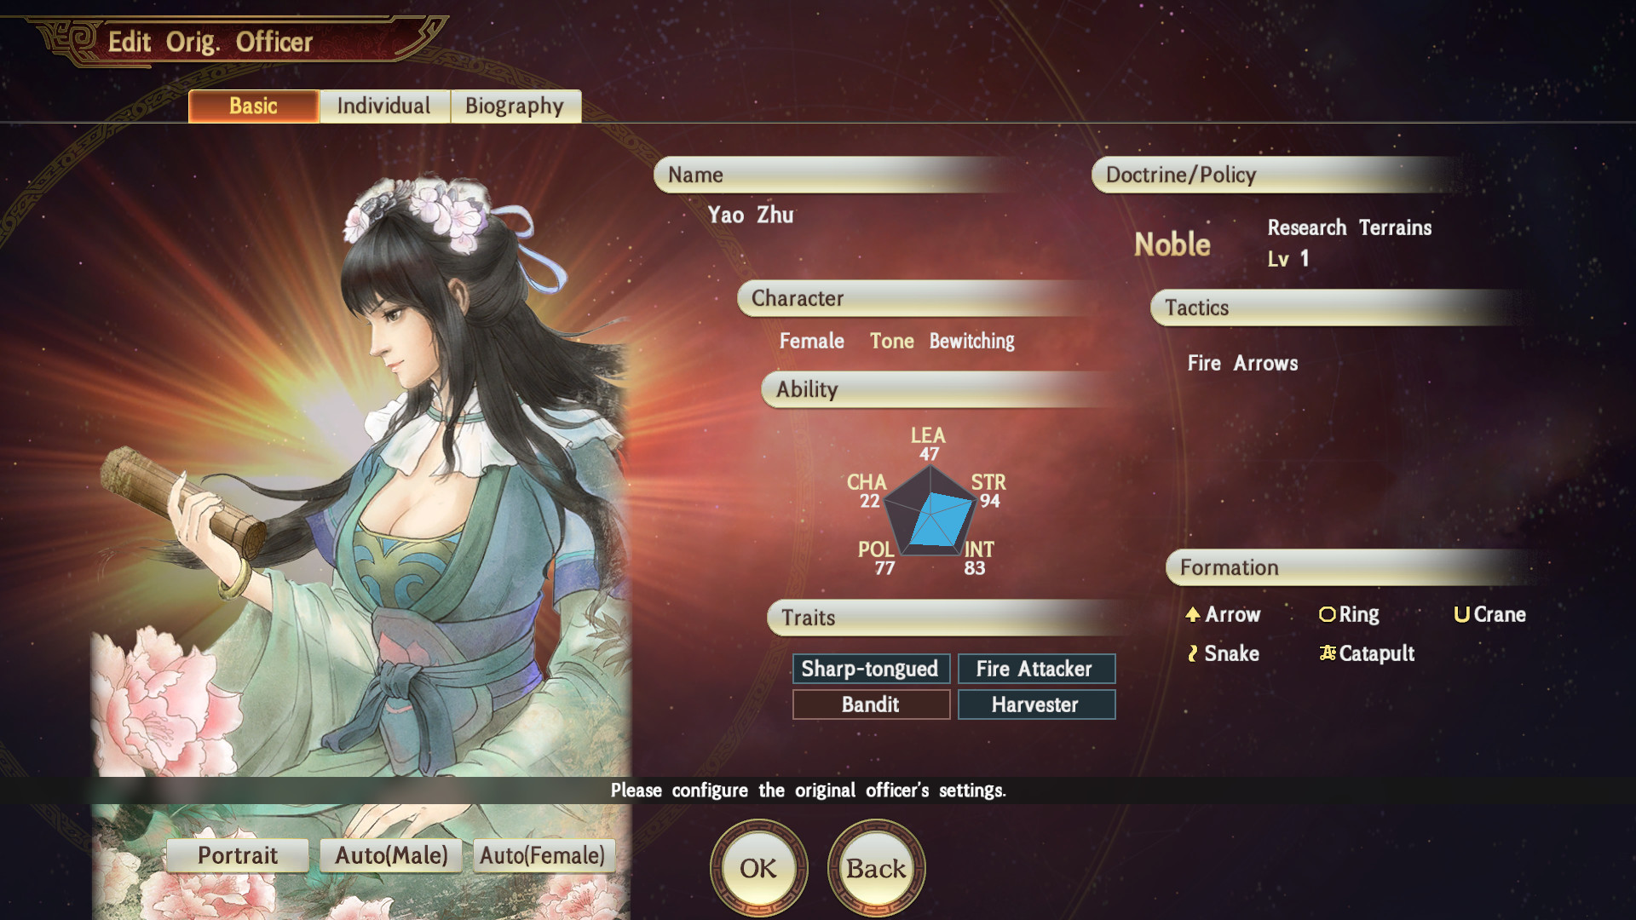Screen dimensions: 1636x920
Task: Select the Catapult formation icon
Action: (x=1328, y=653)
